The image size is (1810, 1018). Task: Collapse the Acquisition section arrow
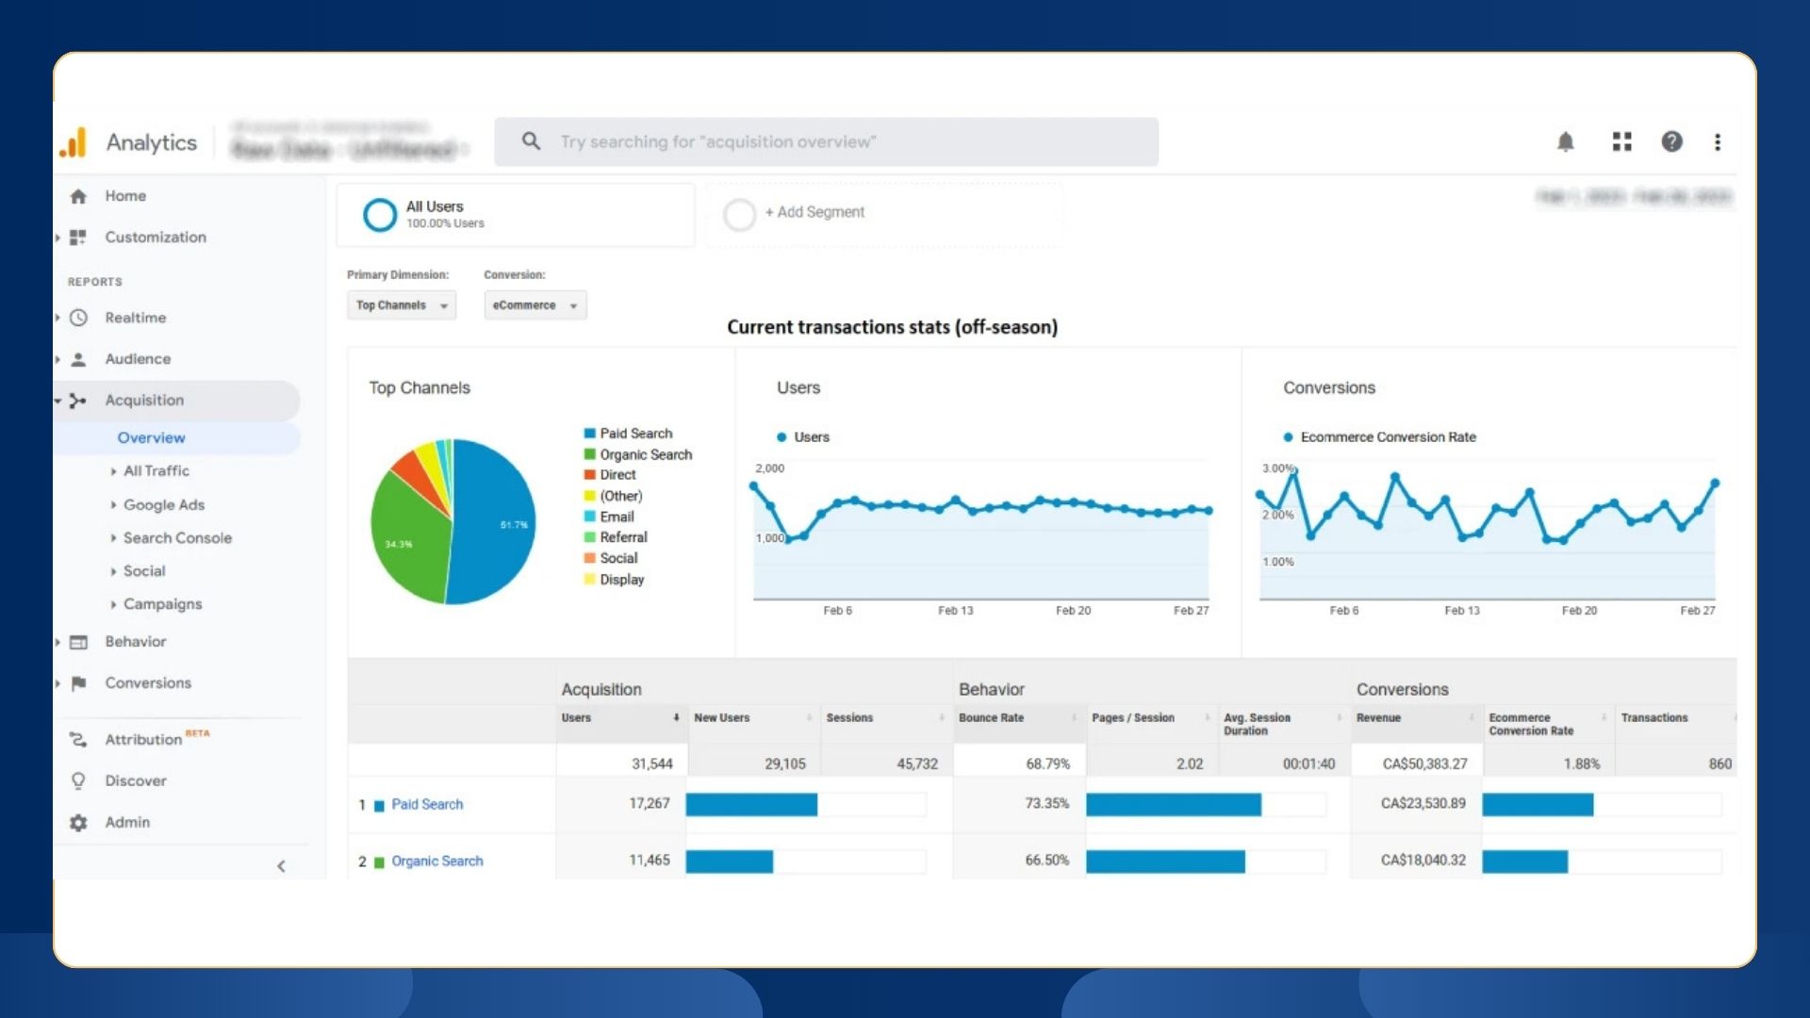(x=58, y=401)
